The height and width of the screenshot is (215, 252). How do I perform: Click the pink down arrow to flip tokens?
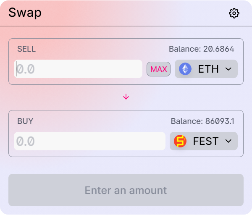pyautogui.click(x=126, y=97)
